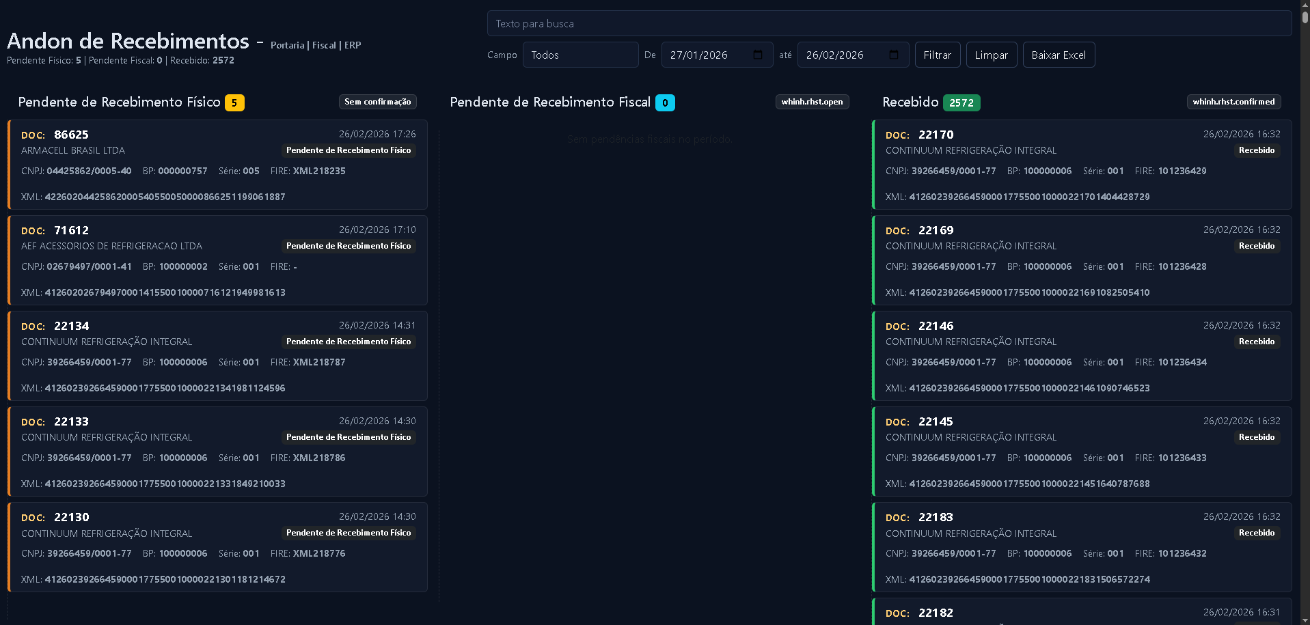Select the DOC 22170 CONTINUUM card
Viewport: 1310px width, 625px height.
[x=1082, y=165]
